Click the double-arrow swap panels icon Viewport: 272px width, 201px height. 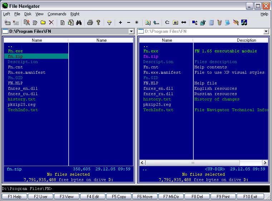click(x=184, y=22)
